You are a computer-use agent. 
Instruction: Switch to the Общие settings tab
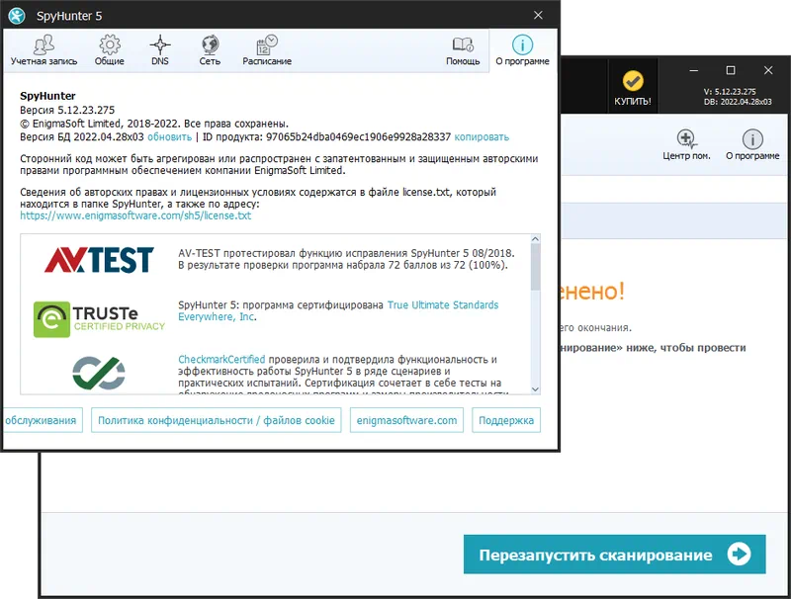point(110,50)
